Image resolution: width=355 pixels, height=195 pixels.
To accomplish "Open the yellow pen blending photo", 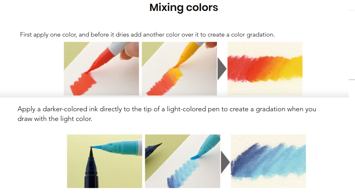I will pyautogui.click(x=179, y=68).
